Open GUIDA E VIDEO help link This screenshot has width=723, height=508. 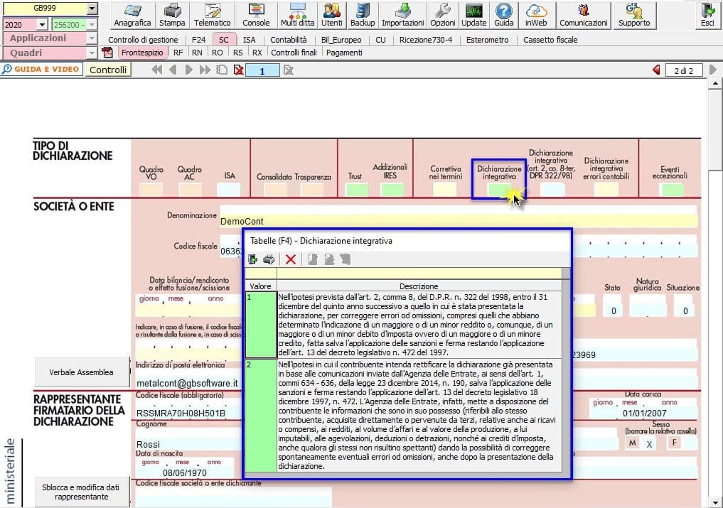coord(41,69)
